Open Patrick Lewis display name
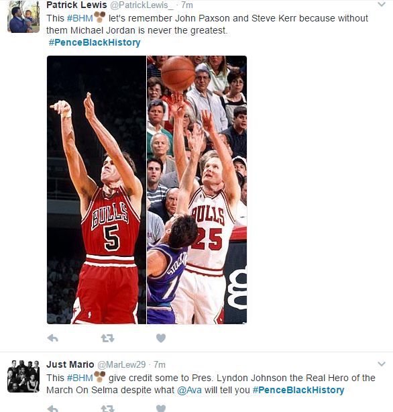This screenshot has width=393, height=412. coord(76,5)
